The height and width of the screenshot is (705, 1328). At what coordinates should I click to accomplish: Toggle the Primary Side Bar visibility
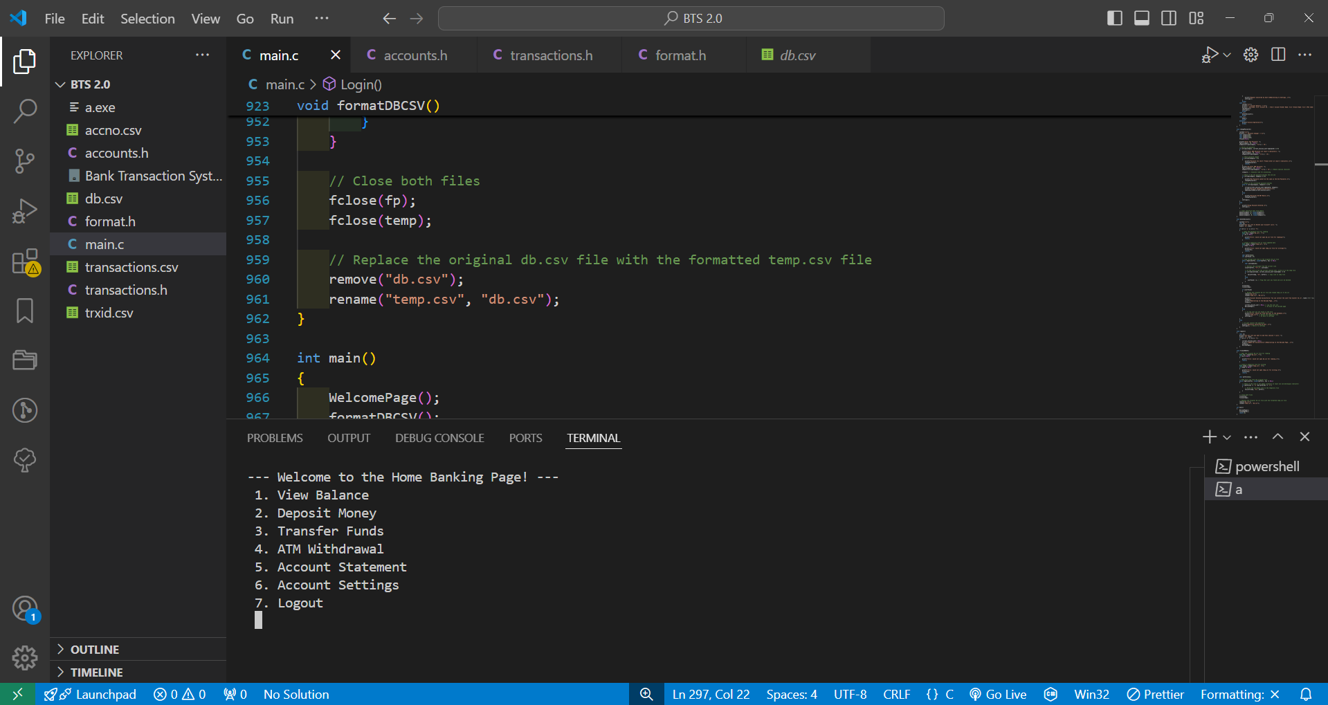coord(1114,18)
